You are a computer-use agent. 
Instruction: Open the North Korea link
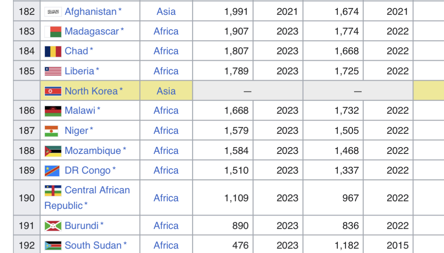click(x=91, y=91)
